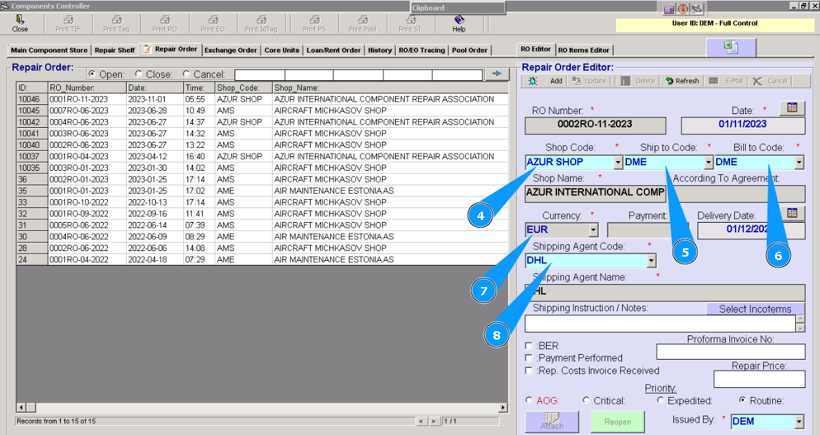Image resolution: width=820 pixels, height=435 pixels.
Task: Open the calendar picker next to Date
Action: pyautogui.click(x=792, y=108)
